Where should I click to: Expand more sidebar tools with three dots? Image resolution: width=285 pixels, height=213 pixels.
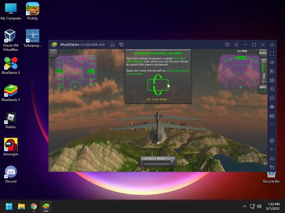pos(272,125)
